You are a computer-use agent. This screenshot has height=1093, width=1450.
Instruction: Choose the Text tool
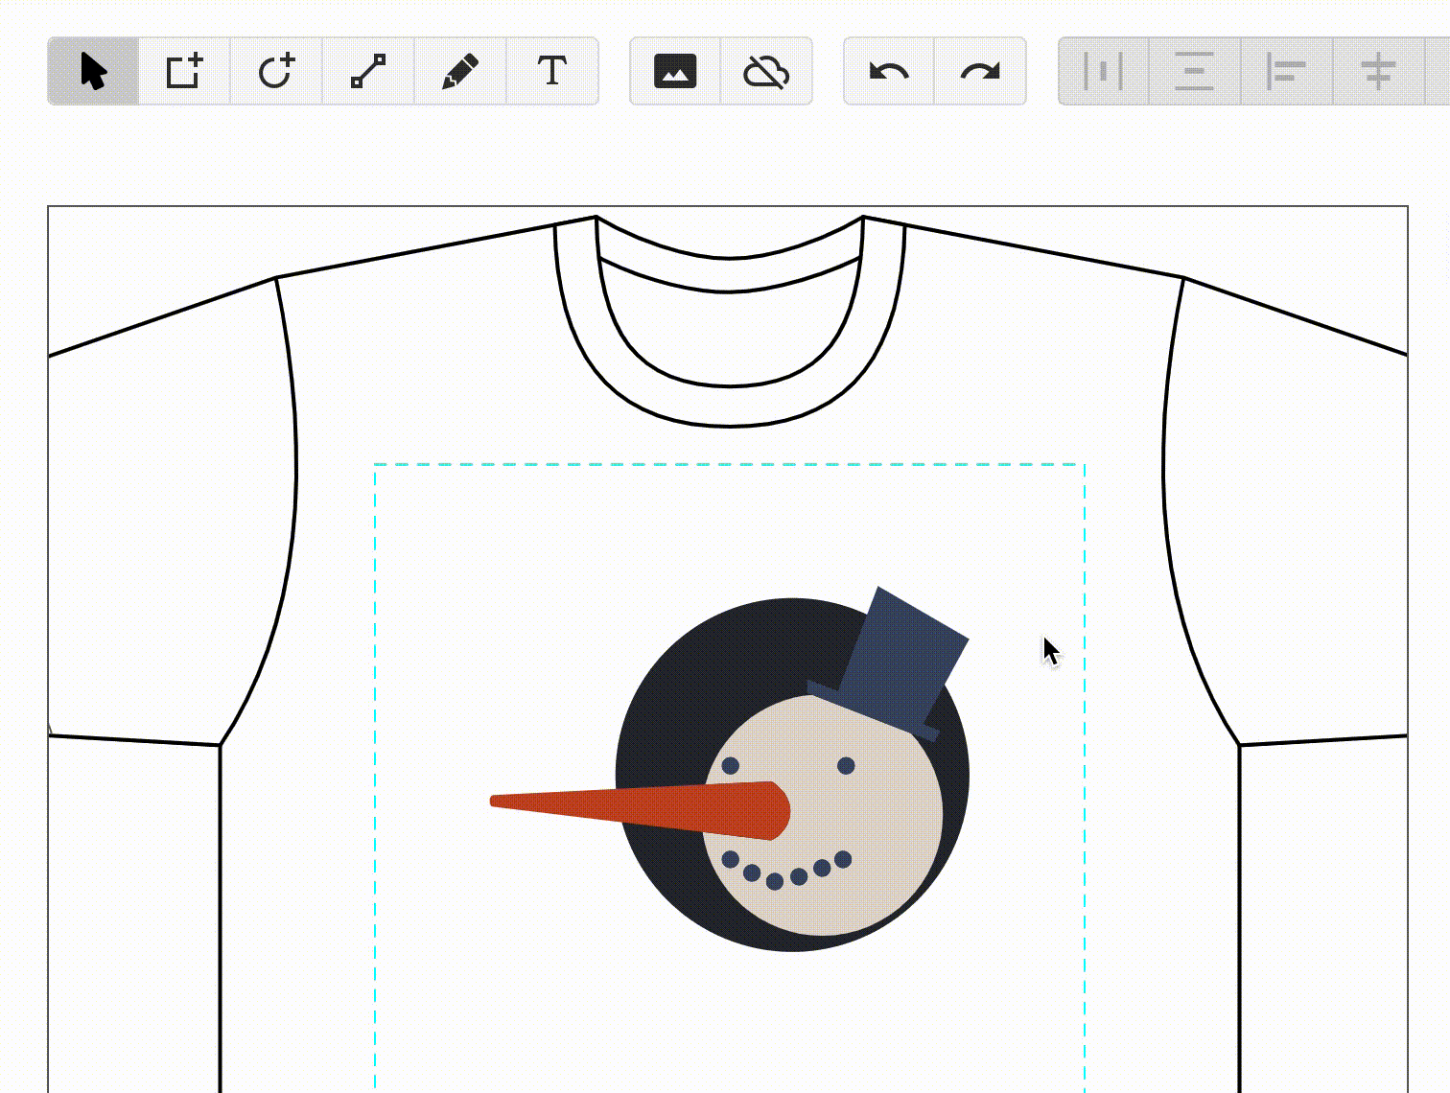coord(551,72)
